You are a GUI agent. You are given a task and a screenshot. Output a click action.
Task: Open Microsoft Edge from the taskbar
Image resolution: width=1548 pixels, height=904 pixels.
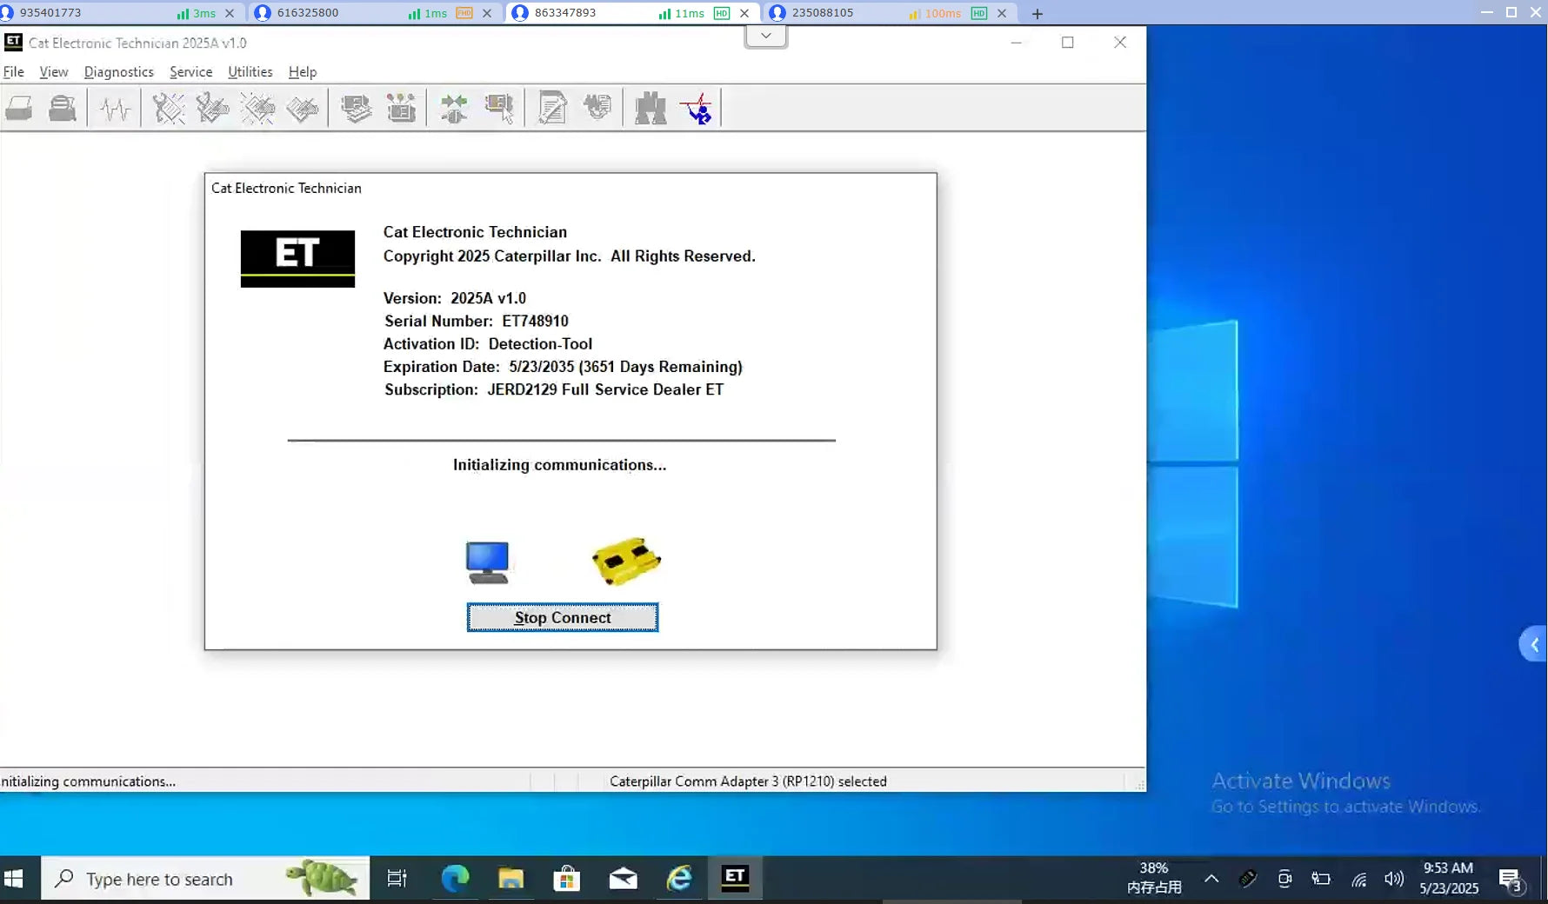455,879
